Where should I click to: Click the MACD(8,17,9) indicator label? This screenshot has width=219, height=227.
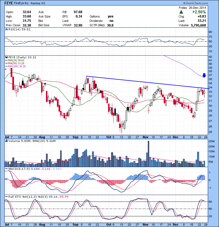point(19,169)
